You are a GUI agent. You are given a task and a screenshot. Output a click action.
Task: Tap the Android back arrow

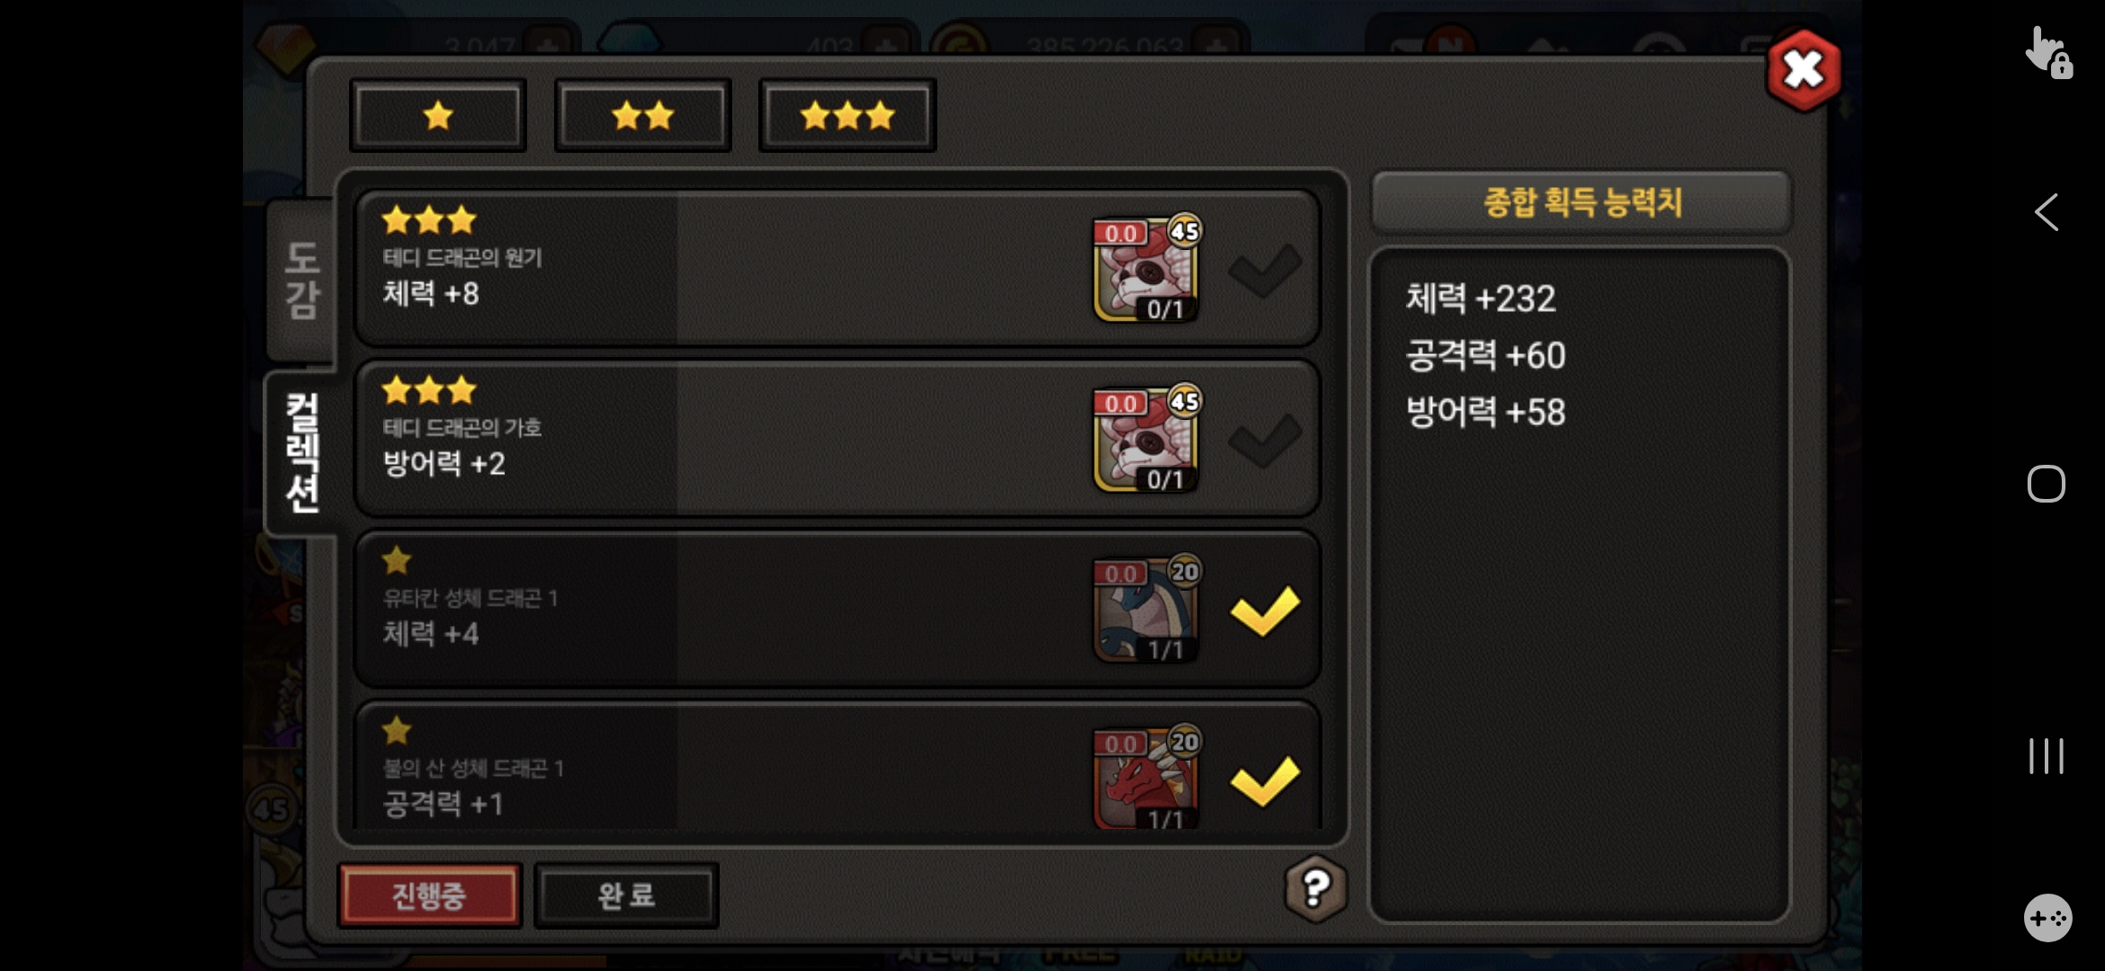(2047, 212)
